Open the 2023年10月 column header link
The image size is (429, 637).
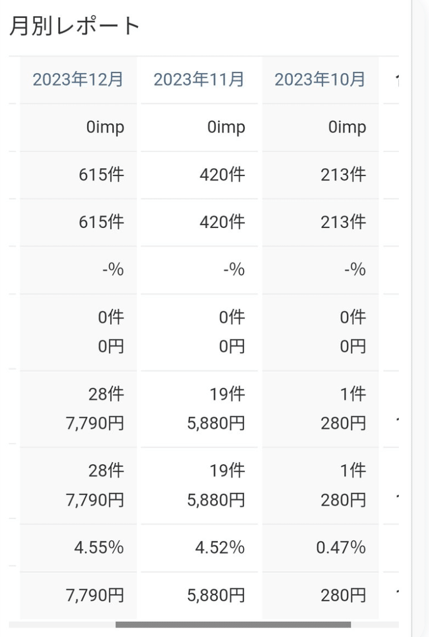[320, 79]
